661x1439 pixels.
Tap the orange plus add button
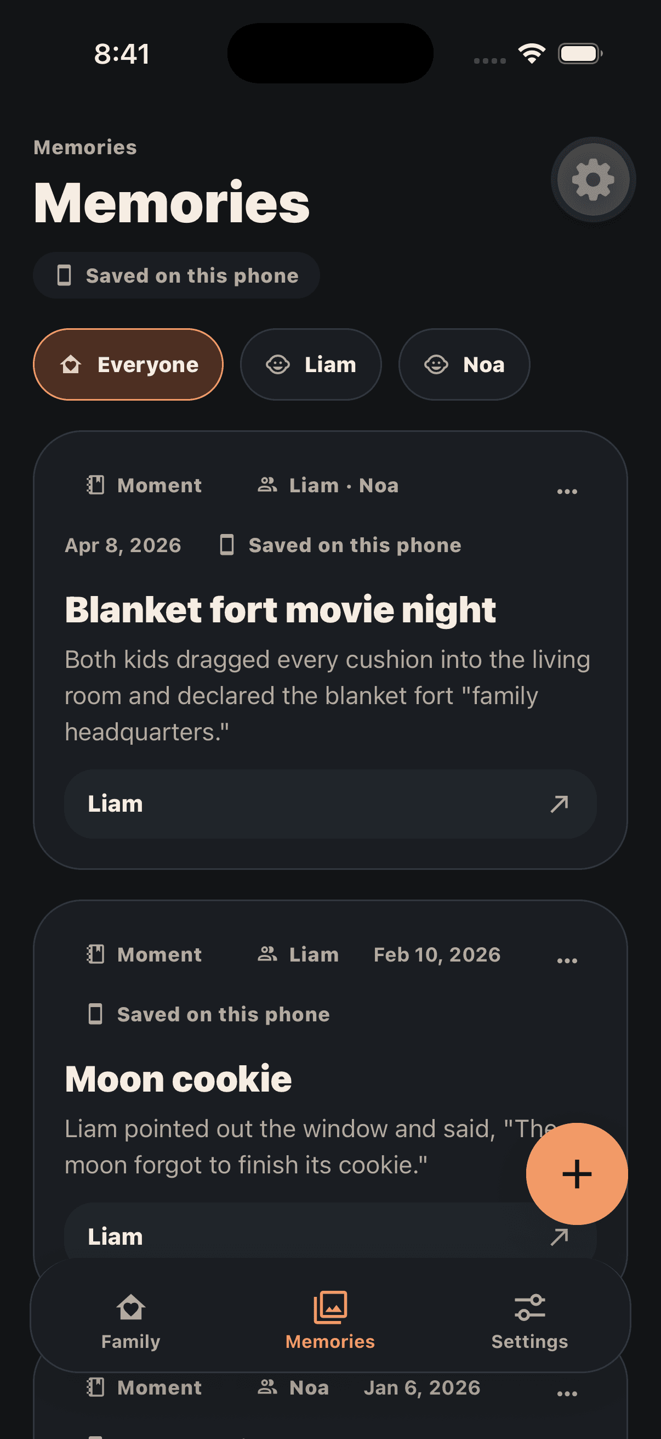[577, 1174]
